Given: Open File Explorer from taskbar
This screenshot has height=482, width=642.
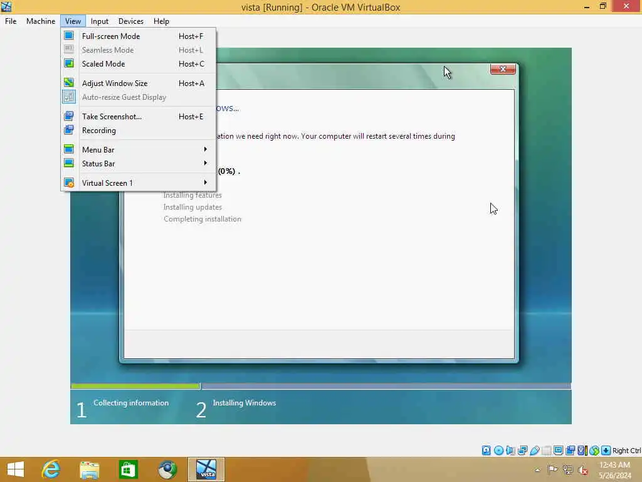Looking at the screenshot, I should click(90, 469).
